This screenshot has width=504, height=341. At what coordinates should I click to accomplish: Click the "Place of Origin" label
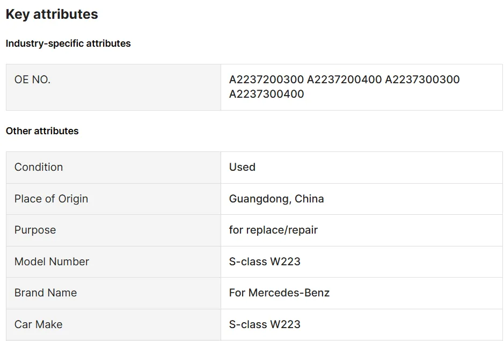(51, 199)
